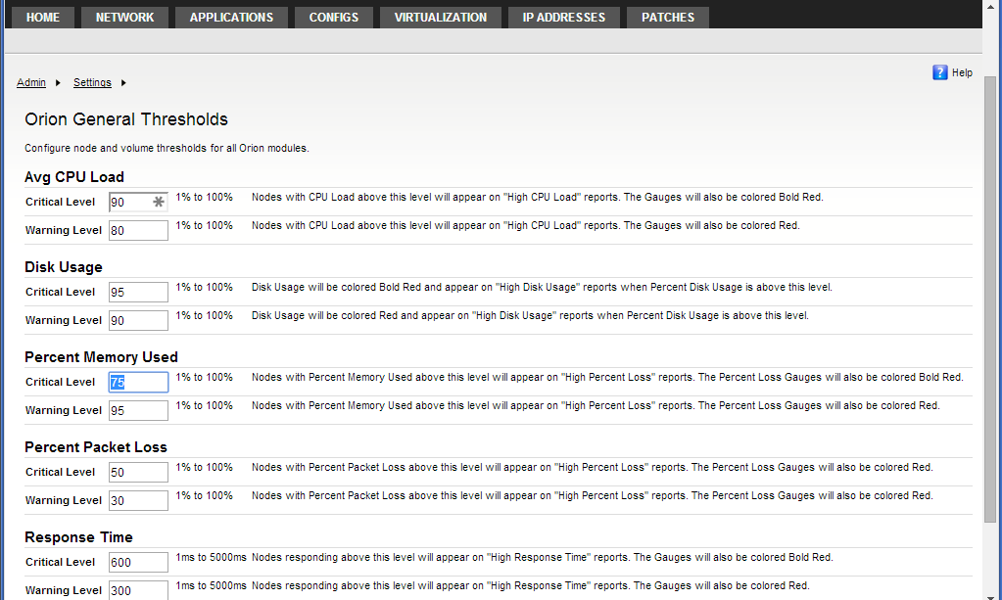Switch to the NETWORK tab

[x=124, y=18]
